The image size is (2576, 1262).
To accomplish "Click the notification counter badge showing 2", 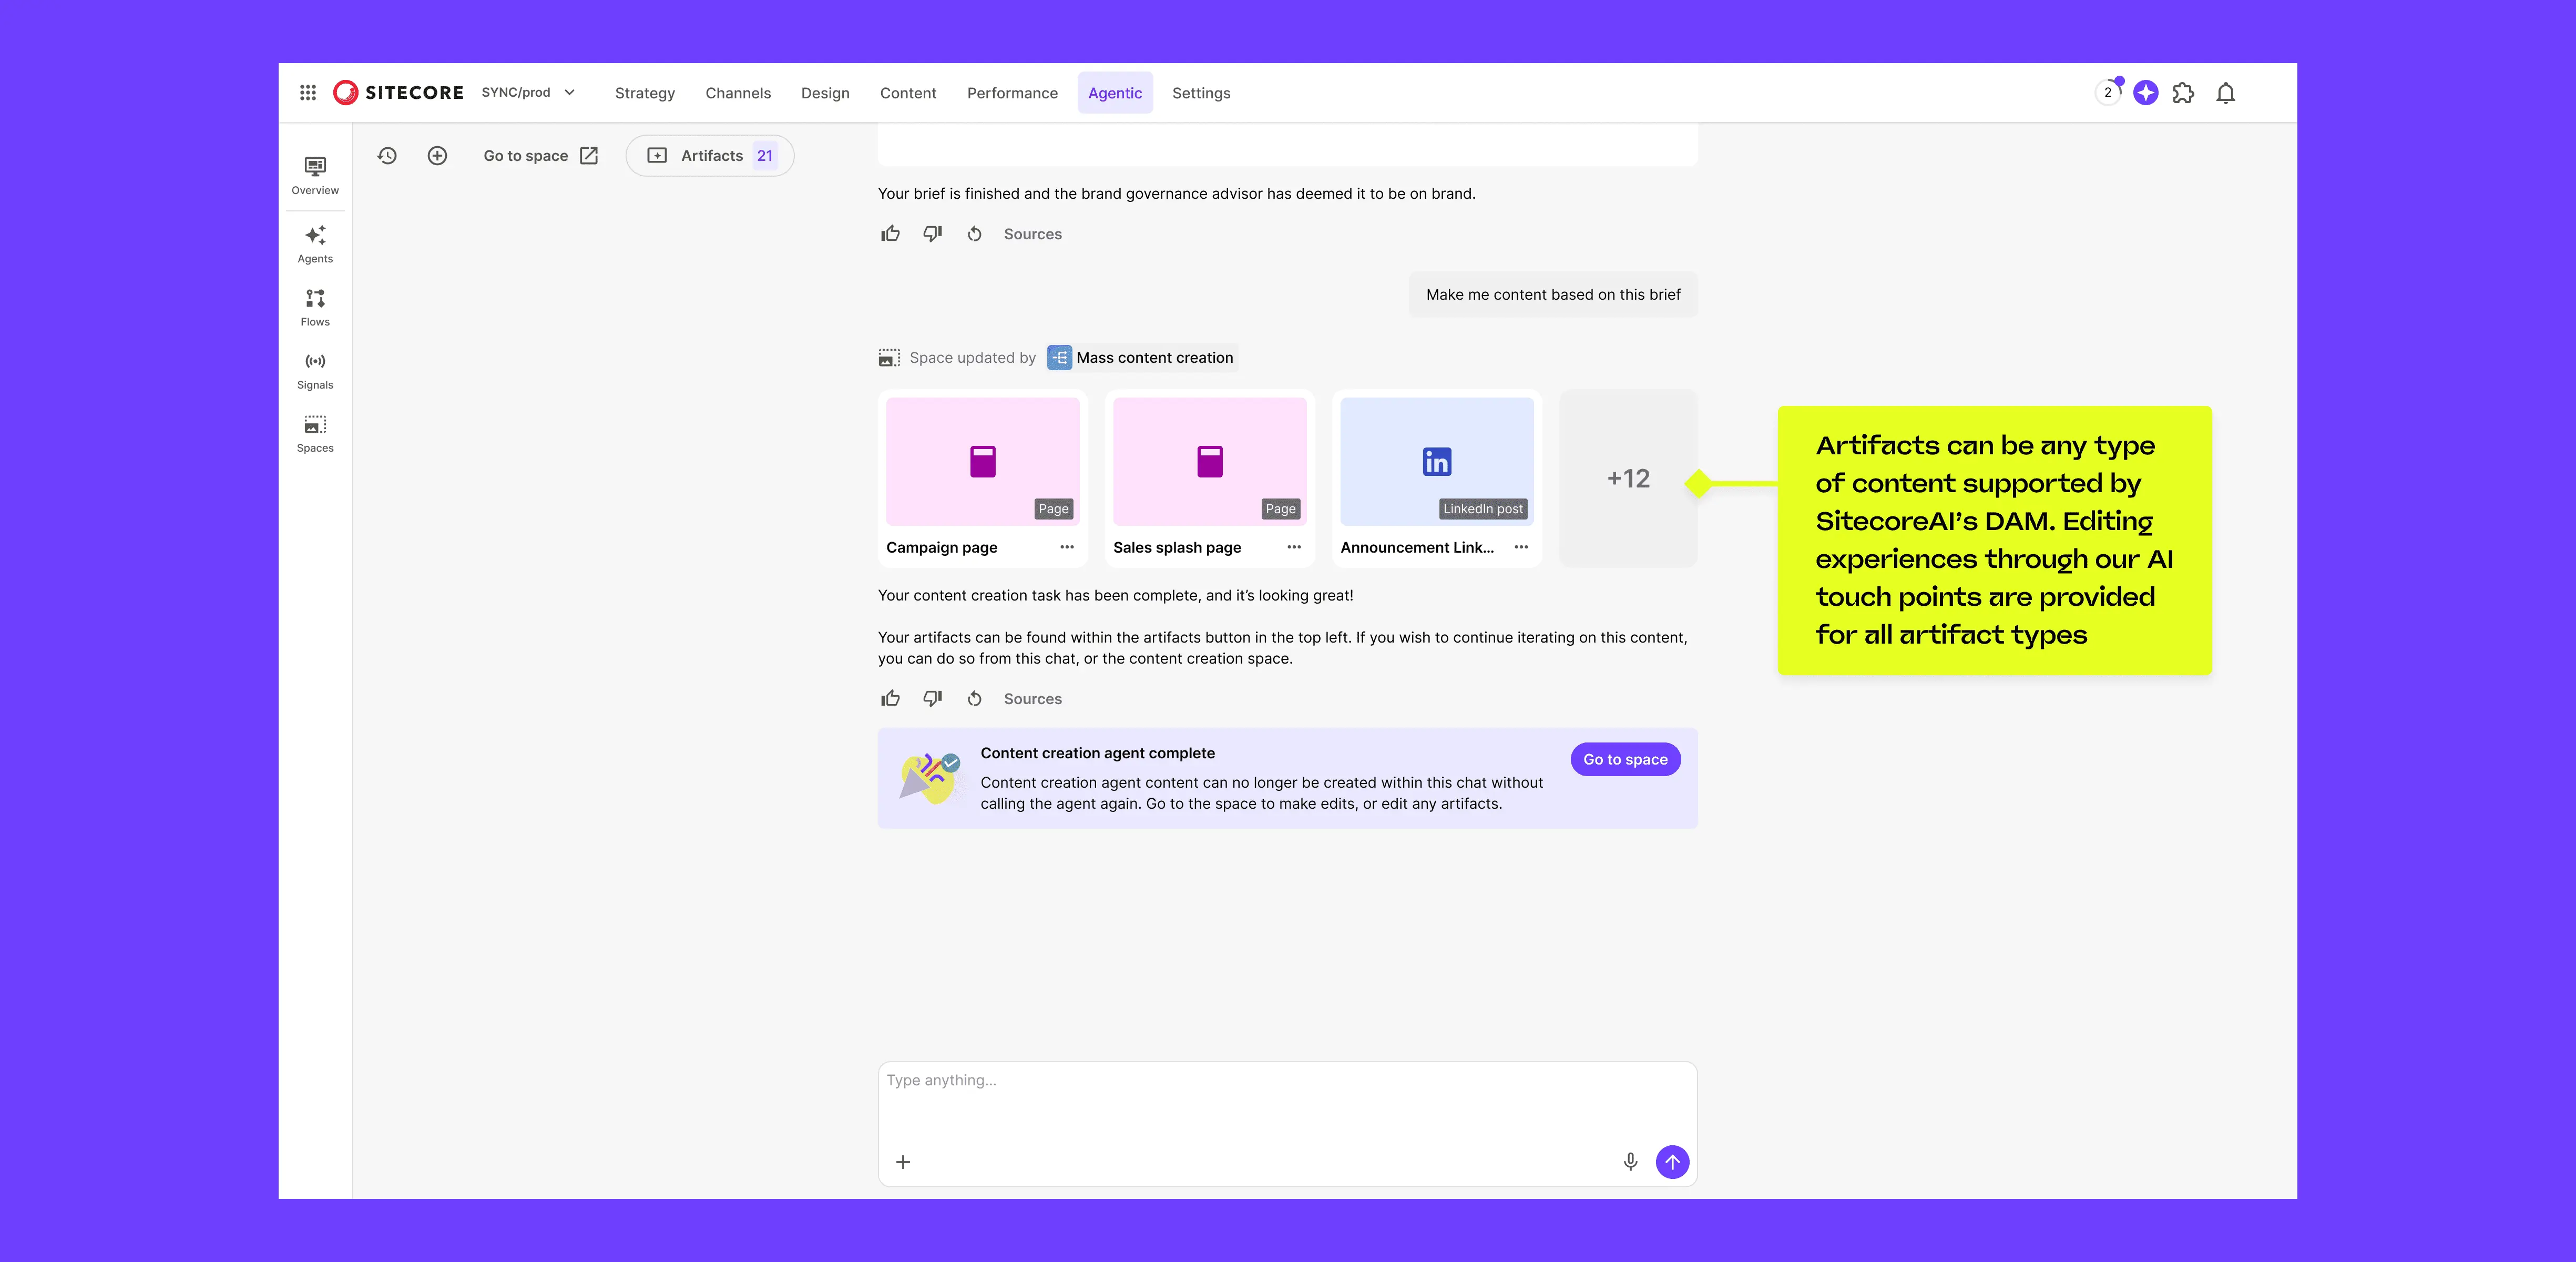I will coord(2108,92).
